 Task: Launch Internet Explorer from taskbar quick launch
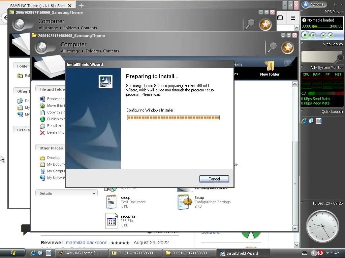point(33,253)
